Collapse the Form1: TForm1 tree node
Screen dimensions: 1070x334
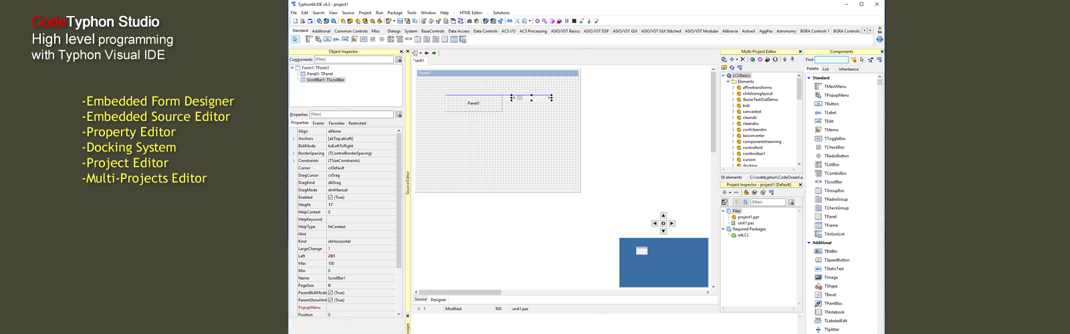pyautogui.click(x=292, y=67)
